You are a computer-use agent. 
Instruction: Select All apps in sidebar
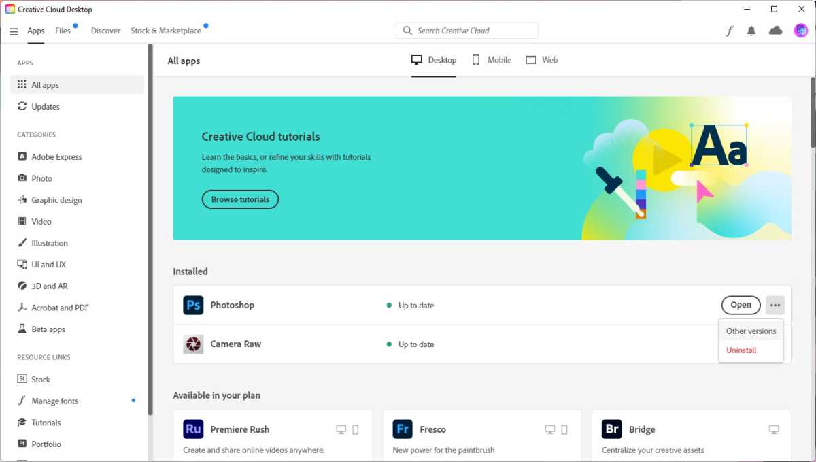[78, 85]
